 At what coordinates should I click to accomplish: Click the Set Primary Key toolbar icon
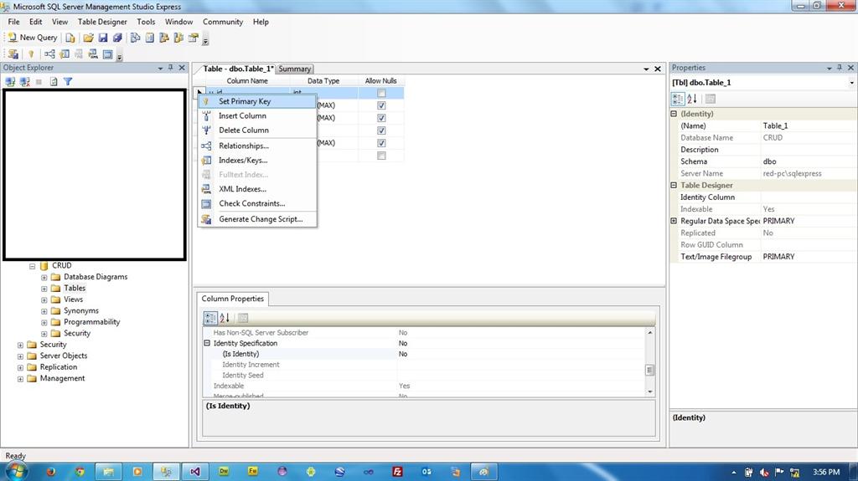click(x=31, y=54)
